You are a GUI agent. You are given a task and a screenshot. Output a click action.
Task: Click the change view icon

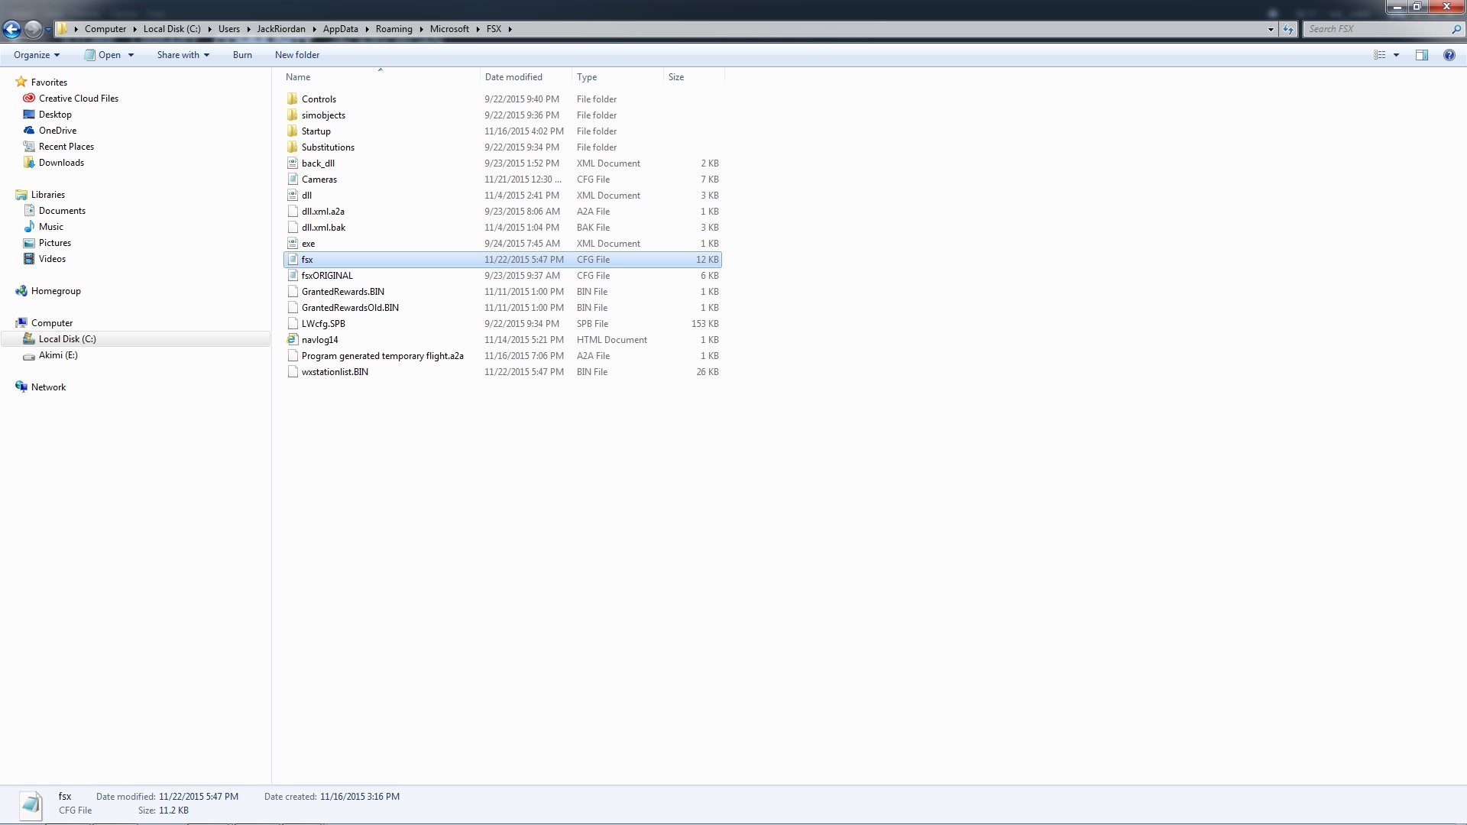[x=1379, y=55]
